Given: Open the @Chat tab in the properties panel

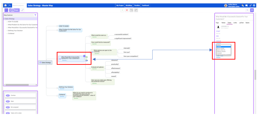Looking at the screenshot, I should pyautogui.click(x=241, y=23).
